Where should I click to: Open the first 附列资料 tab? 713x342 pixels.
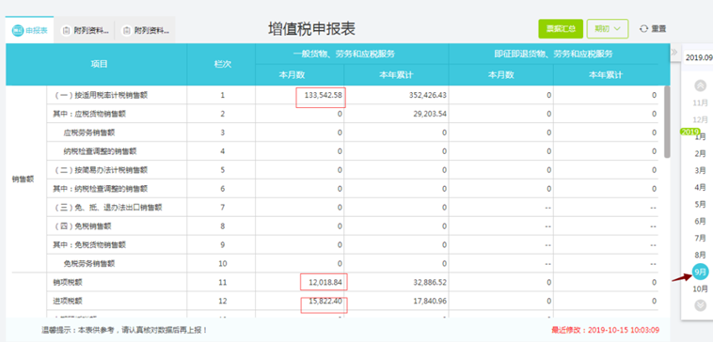coord(85,30)
